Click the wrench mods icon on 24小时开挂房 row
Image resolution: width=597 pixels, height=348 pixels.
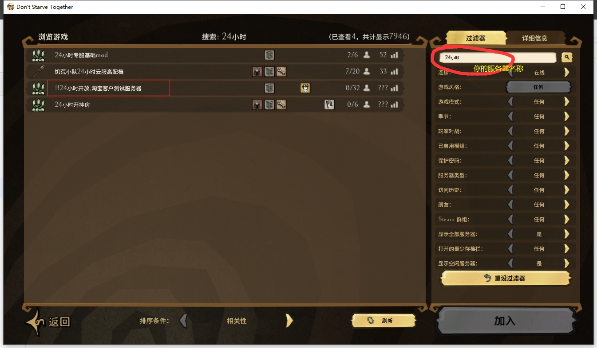[x=281, y=104]
